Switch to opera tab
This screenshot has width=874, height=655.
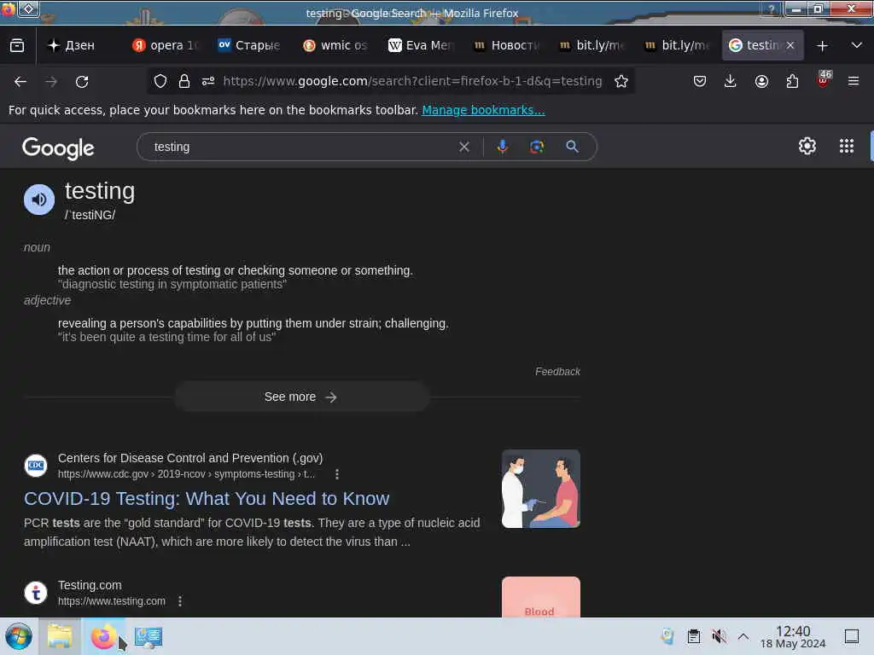165,45
